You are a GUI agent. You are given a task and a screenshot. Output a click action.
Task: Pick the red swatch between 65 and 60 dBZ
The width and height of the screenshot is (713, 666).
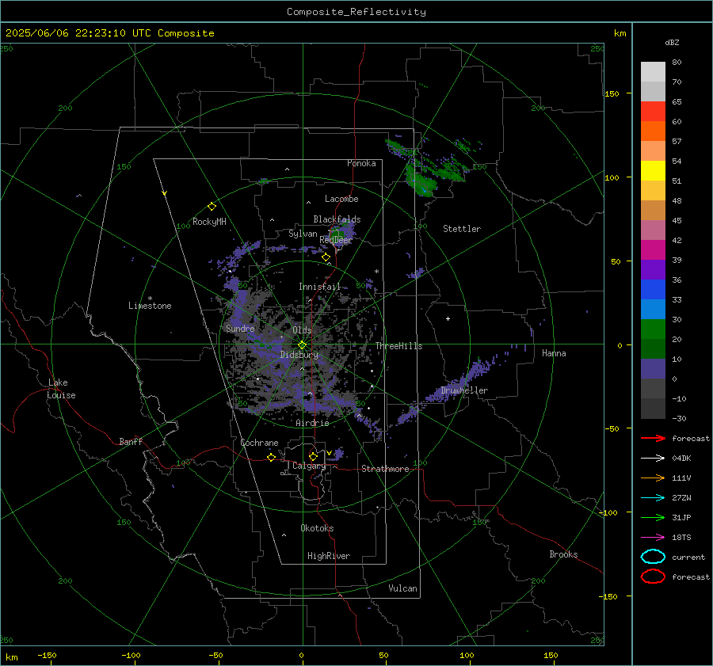click(653, 112)
